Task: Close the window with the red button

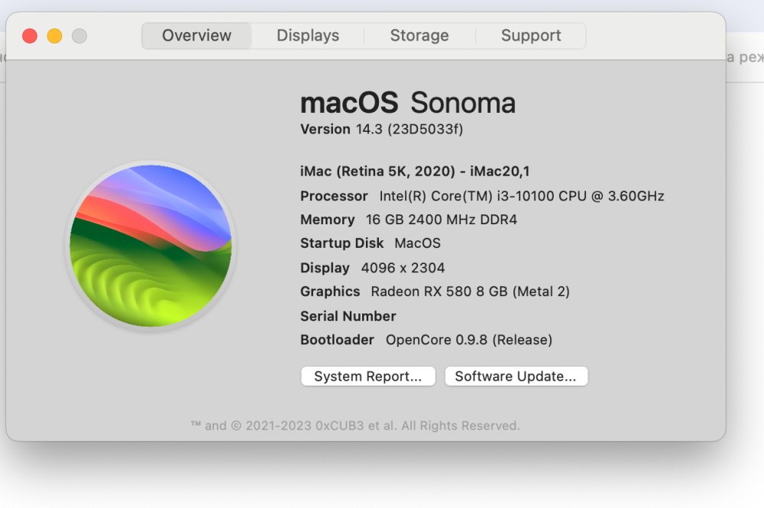Action: coord(30,36)
